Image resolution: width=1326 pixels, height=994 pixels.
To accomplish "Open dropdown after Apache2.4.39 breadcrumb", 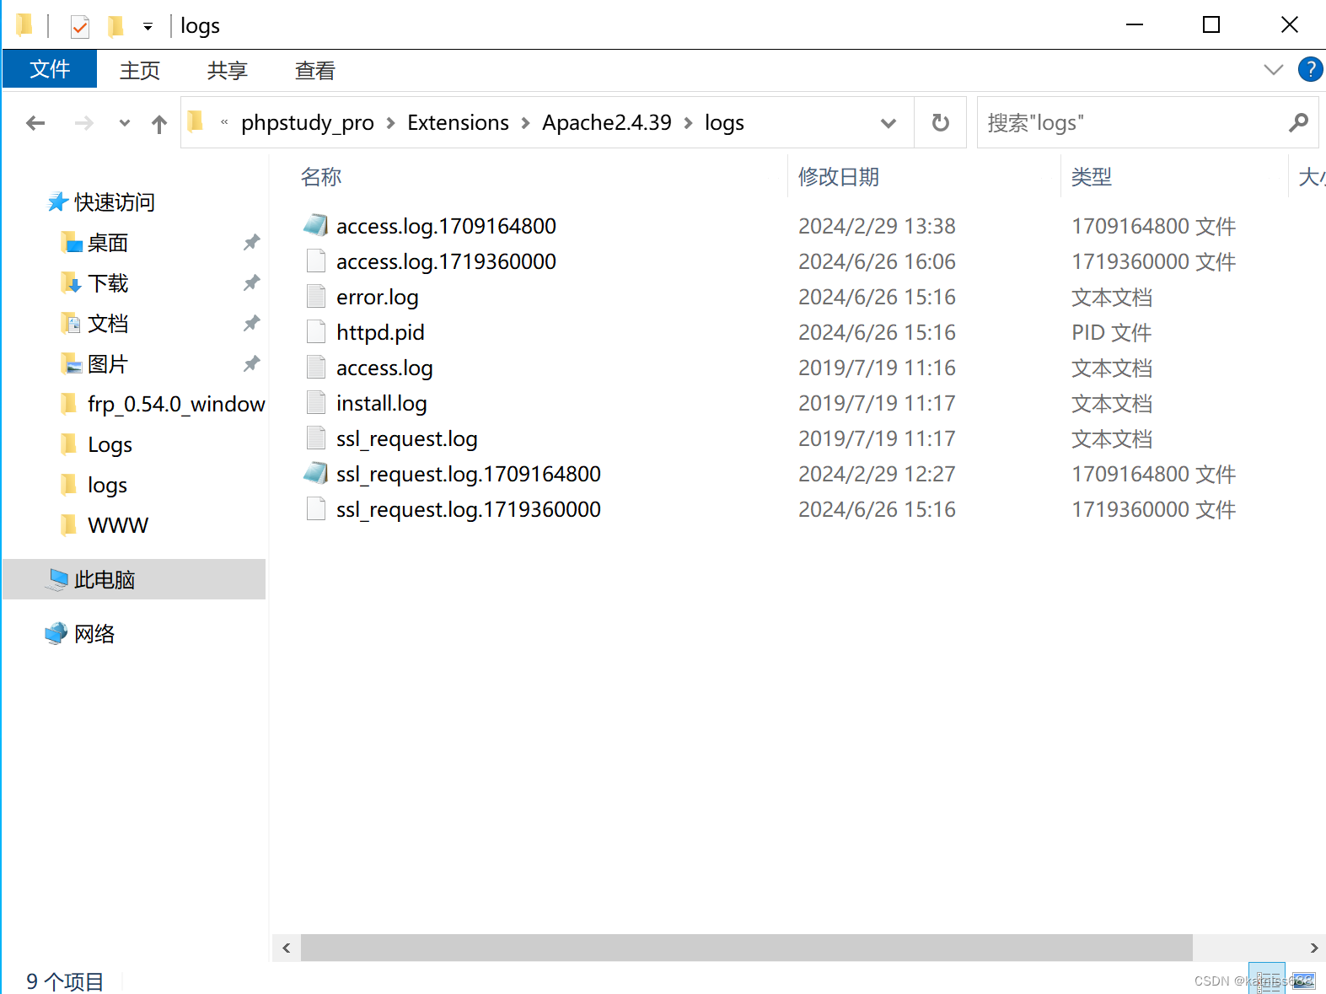I will point(688,123).
